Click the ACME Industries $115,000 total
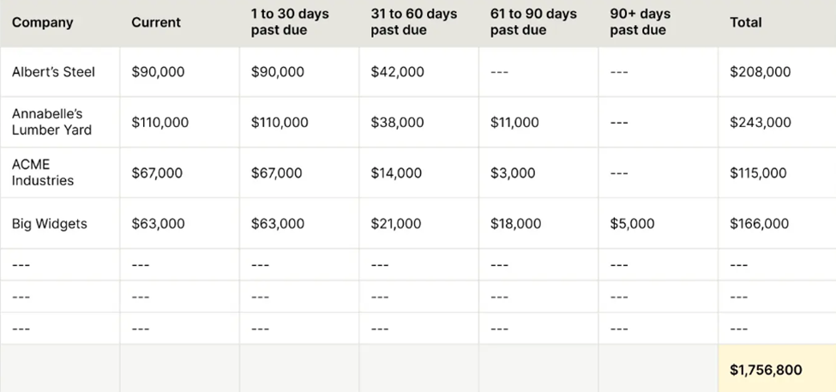 pos(758,173)
